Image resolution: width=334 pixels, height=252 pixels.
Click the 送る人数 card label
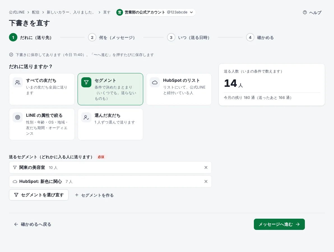tap(253, 71)
